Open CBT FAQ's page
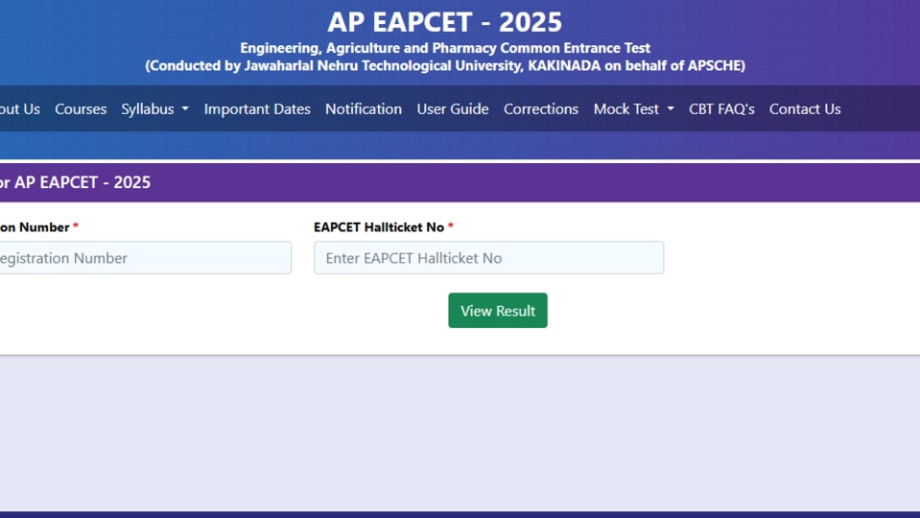Image resolution: width=920 pixels, height=518 pixels. pos(721,109)
